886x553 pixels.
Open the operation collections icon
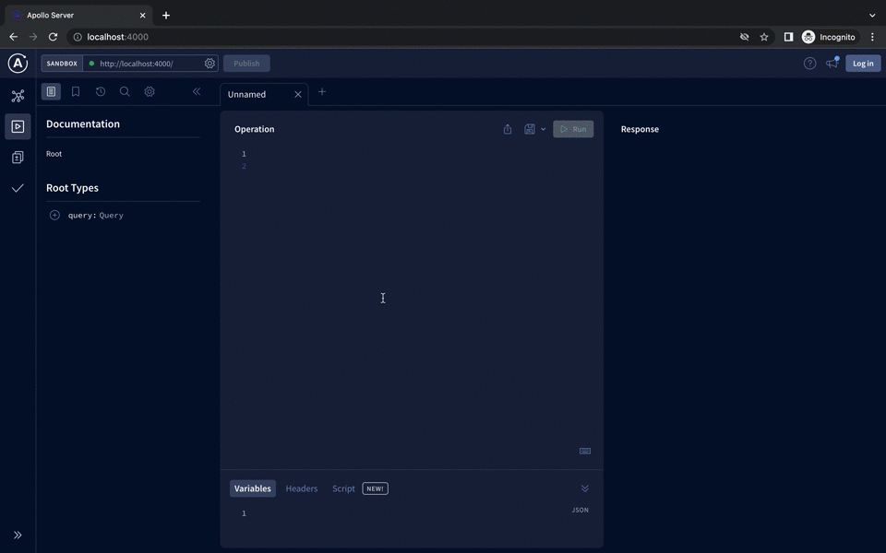coord(18,157)
